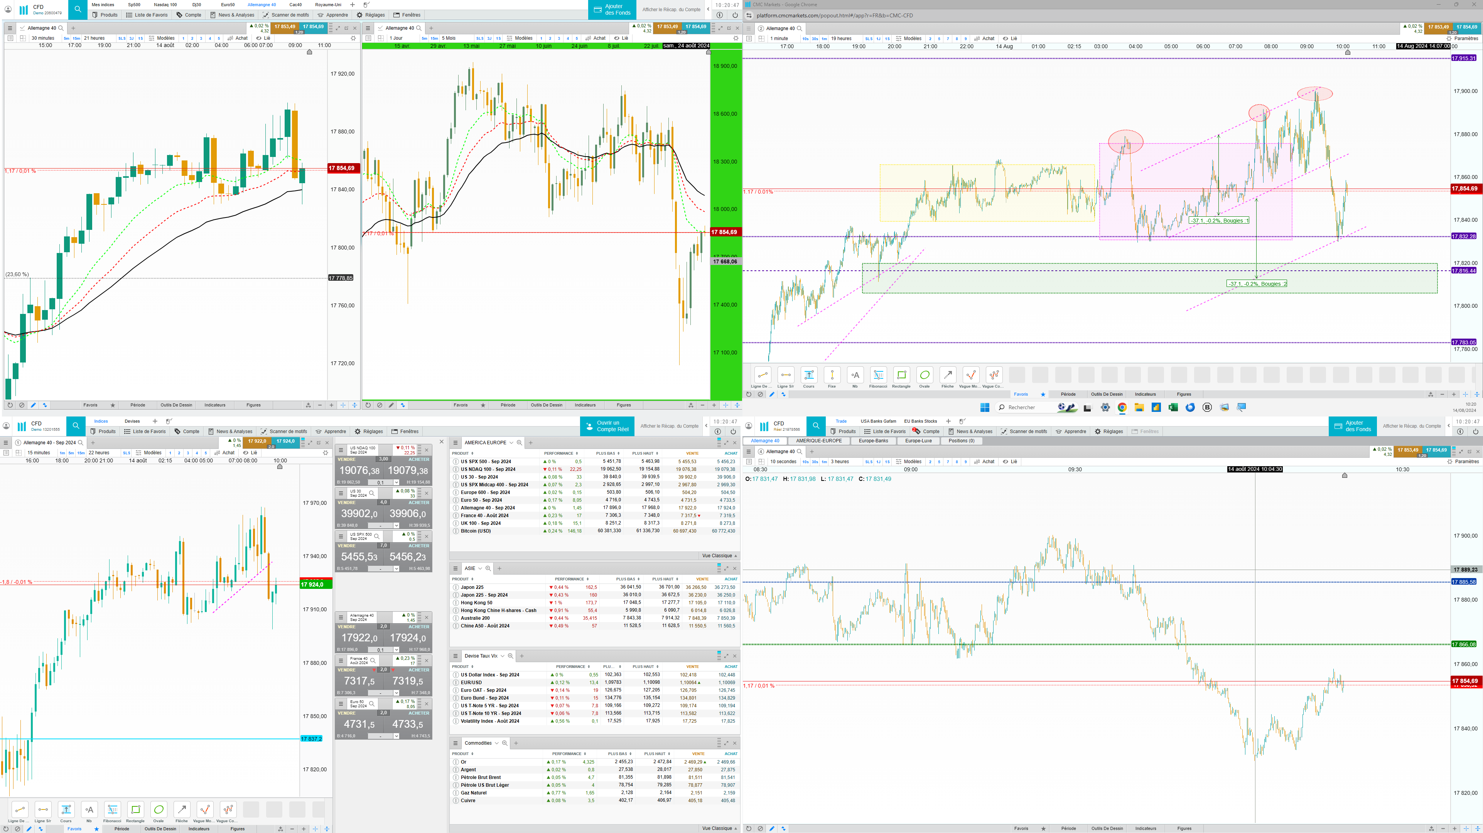Open the Devises tab

(x=132, y=422)
